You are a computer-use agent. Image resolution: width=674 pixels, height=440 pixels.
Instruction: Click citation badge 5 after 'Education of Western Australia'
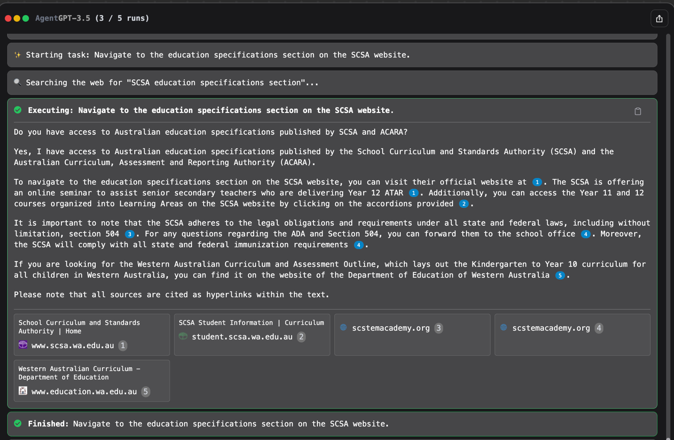560,275
